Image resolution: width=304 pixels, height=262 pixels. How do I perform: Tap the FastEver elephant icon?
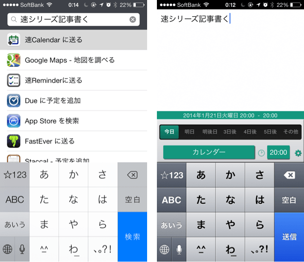point(14,141)
